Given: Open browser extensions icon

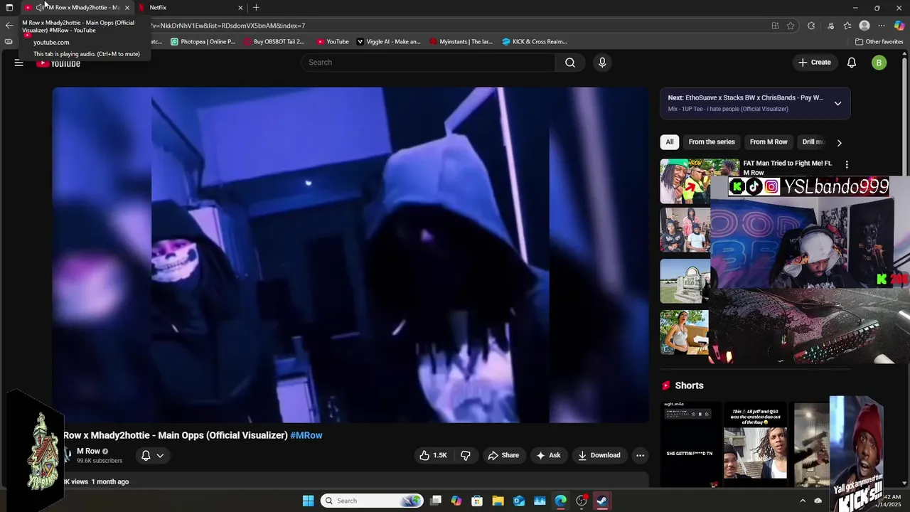Looking at the screenshot, I should [x=811, y=26].
